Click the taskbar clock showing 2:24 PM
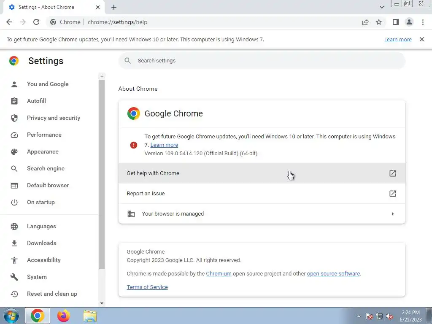The height and width of the screenshot is (324, 432). coord(410,316)
